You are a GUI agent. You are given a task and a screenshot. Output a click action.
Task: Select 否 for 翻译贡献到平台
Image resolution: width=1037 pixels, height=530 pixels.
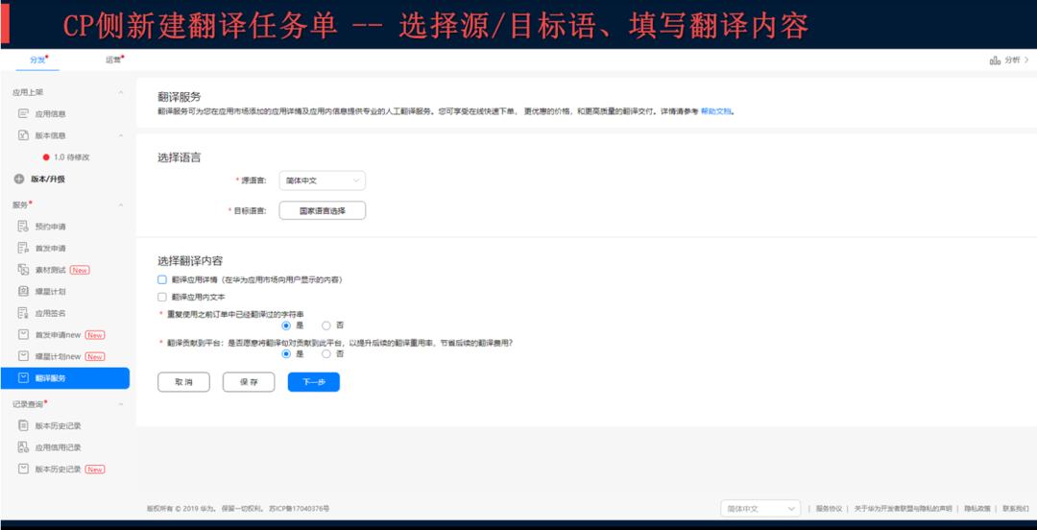(x=326, y=354)
